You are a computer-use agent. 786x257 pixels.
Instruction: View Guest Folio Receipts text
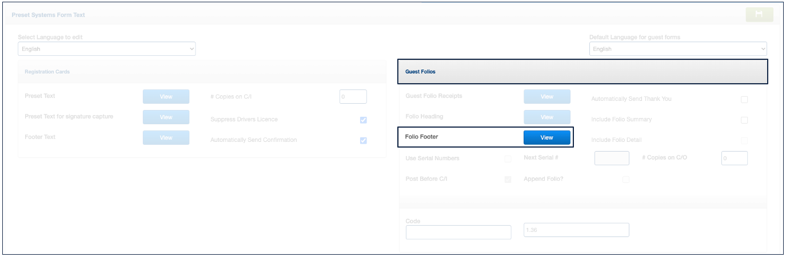pyautogui.click(x=546, y=97)
